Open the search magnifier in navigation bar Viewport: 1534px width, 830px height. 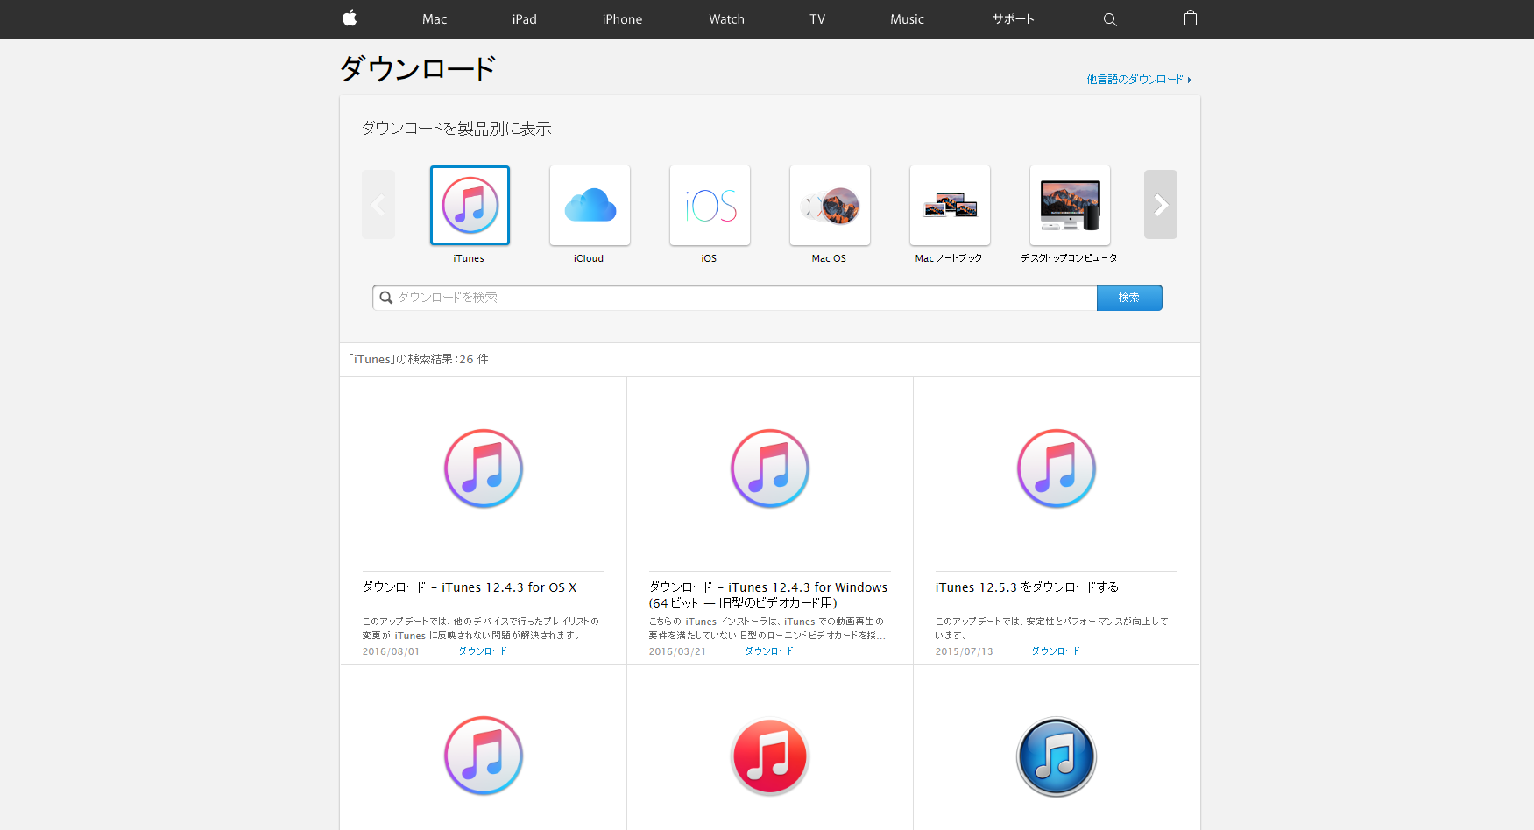[x=1110, y=19]
